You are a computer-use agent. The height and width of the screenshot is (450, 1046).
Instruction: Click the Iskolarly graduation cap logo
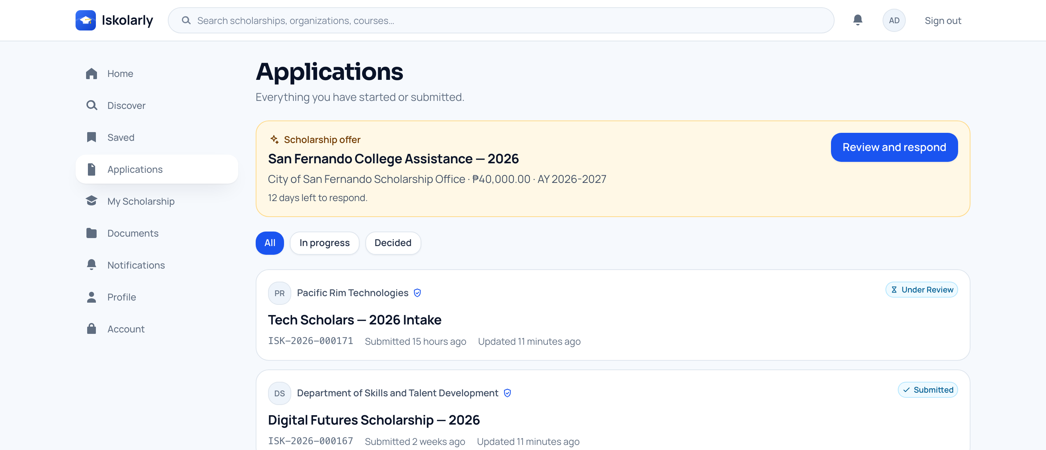point(86,20)
